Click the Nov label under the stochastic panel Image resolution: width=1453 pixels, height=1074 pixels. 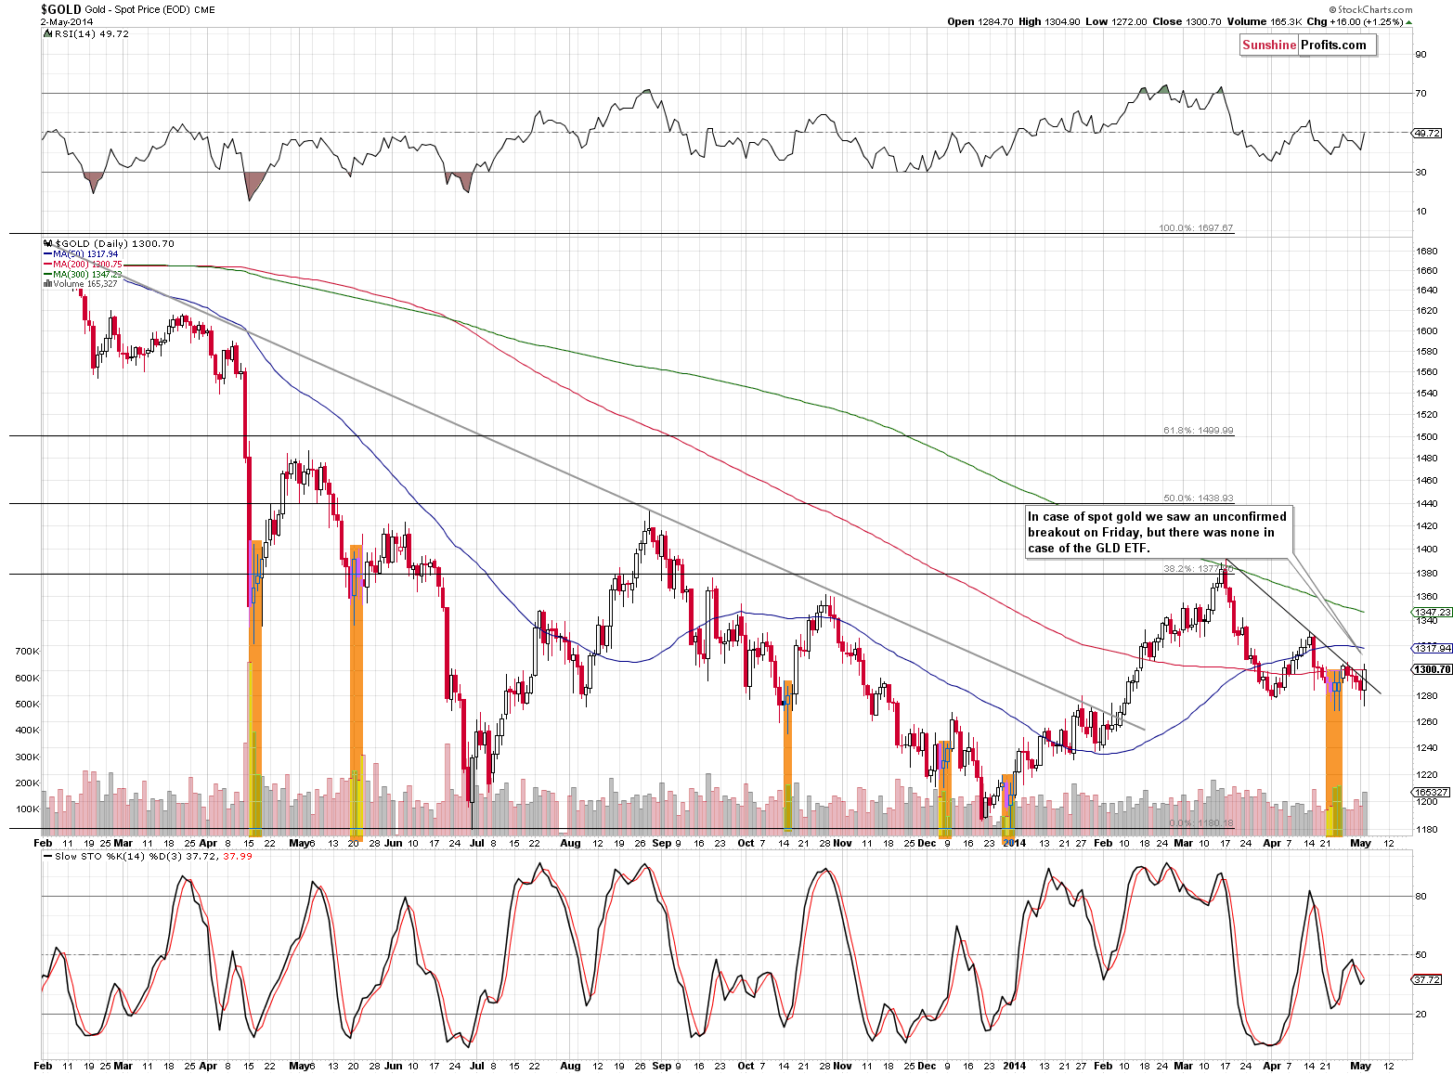(x=842, y=1066)
